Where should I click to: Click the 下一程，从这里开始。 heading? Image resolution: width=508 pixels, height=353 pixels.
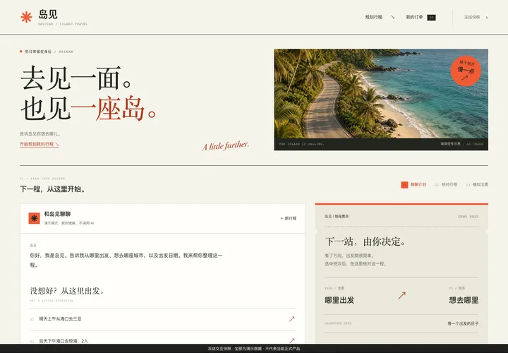54,189
